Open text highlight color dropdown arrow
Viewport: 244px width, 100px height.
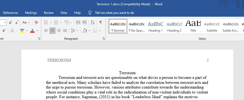(x=27, y=31)
